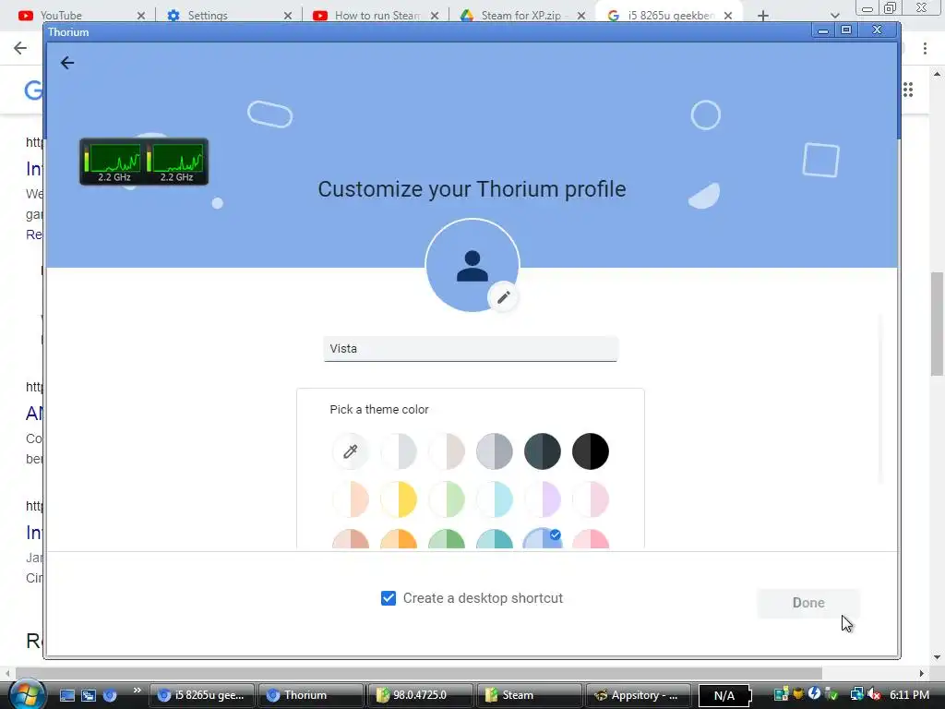
Task: Choose the black theme color
Action: pos(591,451)
